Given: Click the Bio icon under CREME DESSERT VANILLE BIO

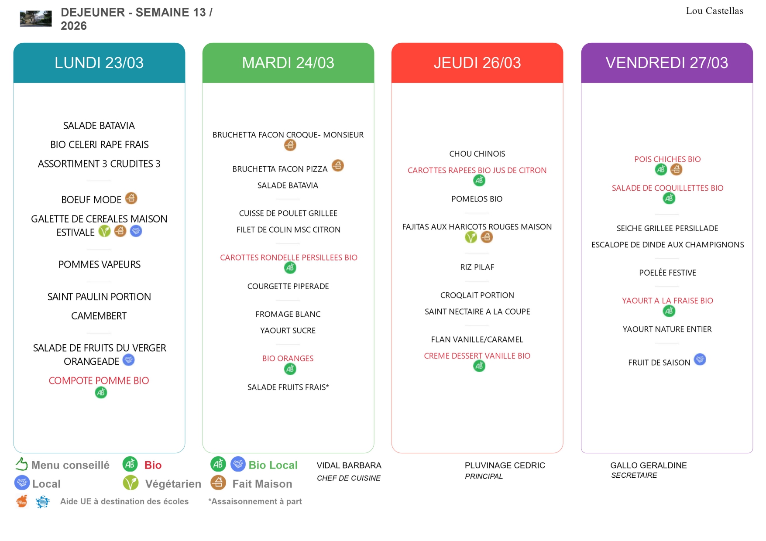Looking at the screenshot, I should pyautogui.click(x=479, y=366).
